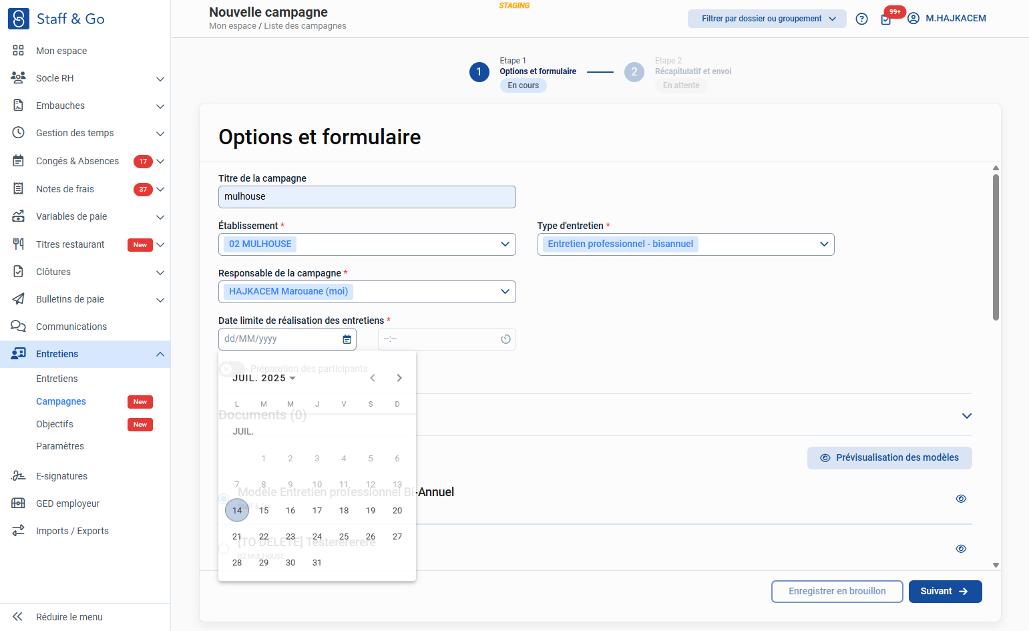Click the Imports / Exports arrows icon

click(19, 531)
